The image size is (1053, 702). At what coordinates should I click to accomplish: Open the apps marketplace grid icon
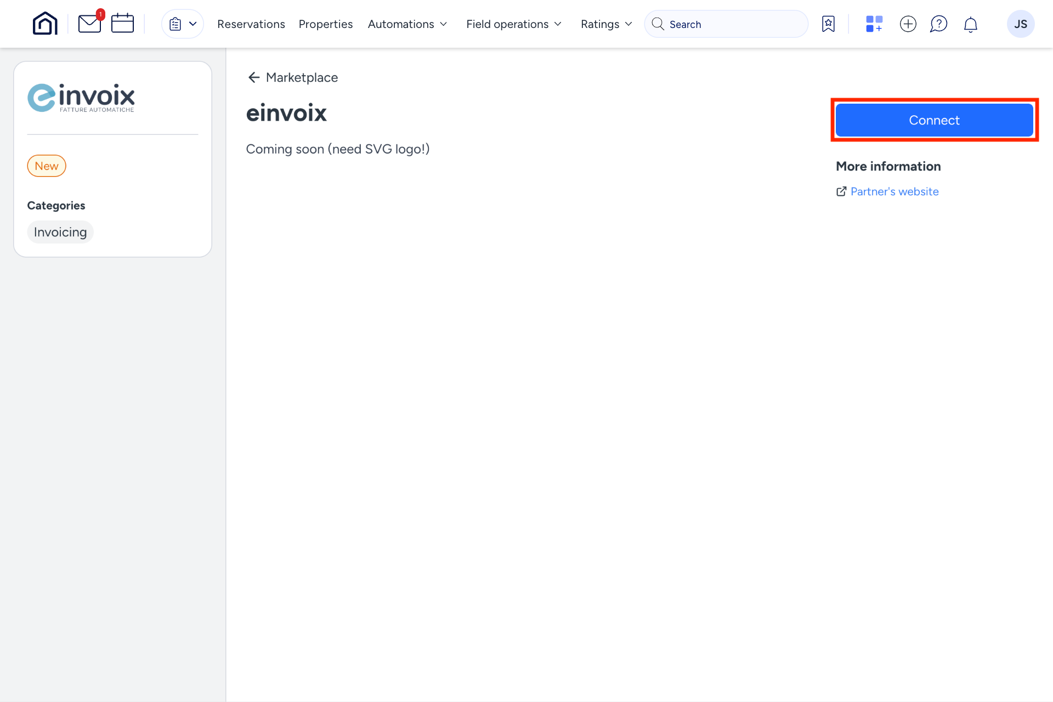point(873,24)
